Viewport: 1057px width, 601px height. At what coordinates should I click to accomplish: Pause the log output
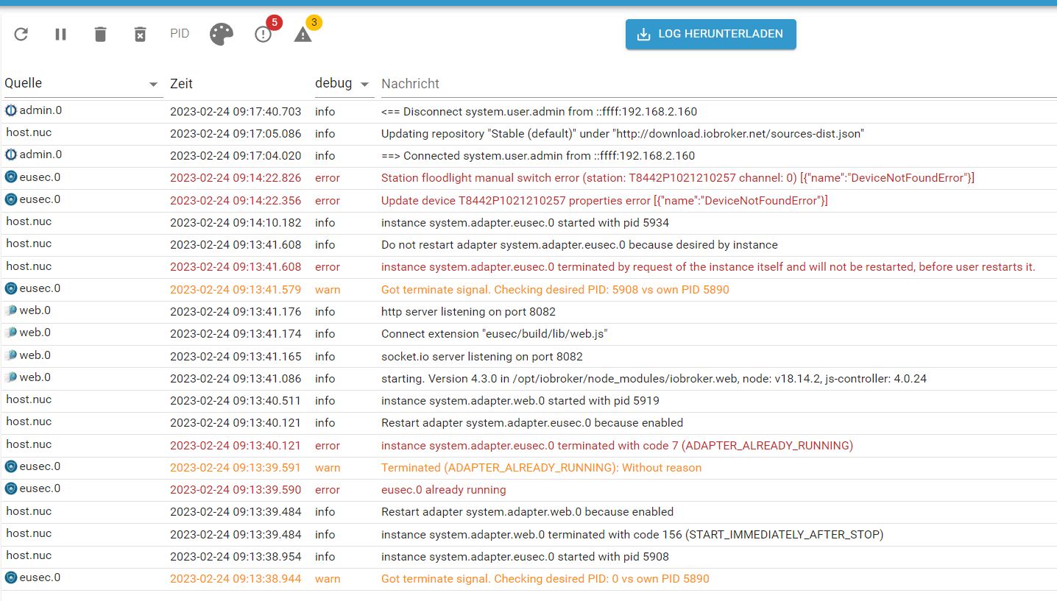click(61, 34)
